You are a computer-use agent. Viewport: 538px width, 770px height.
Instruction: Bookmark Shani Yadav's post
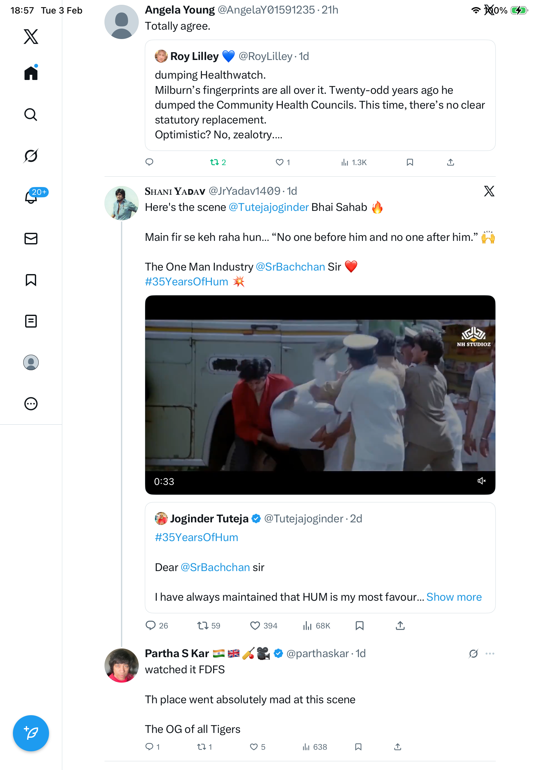[360, 626]
